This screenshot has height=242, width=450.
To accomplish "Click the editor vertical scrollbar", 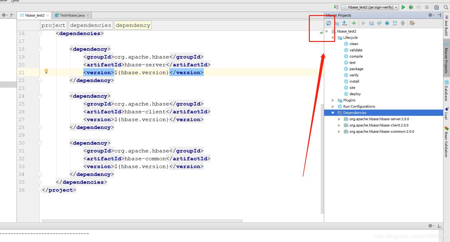I will point(322,158).
